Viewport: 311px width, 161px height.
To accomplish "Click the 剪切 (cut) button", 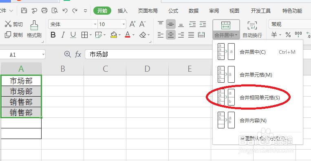I will [14, 24].
